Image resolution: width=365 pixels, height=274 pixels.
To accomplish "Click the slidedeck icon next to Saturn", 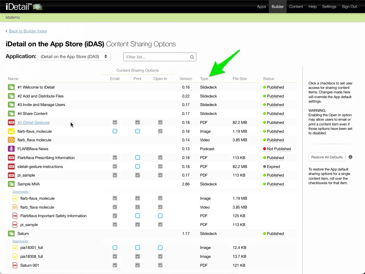I will 11,234.
